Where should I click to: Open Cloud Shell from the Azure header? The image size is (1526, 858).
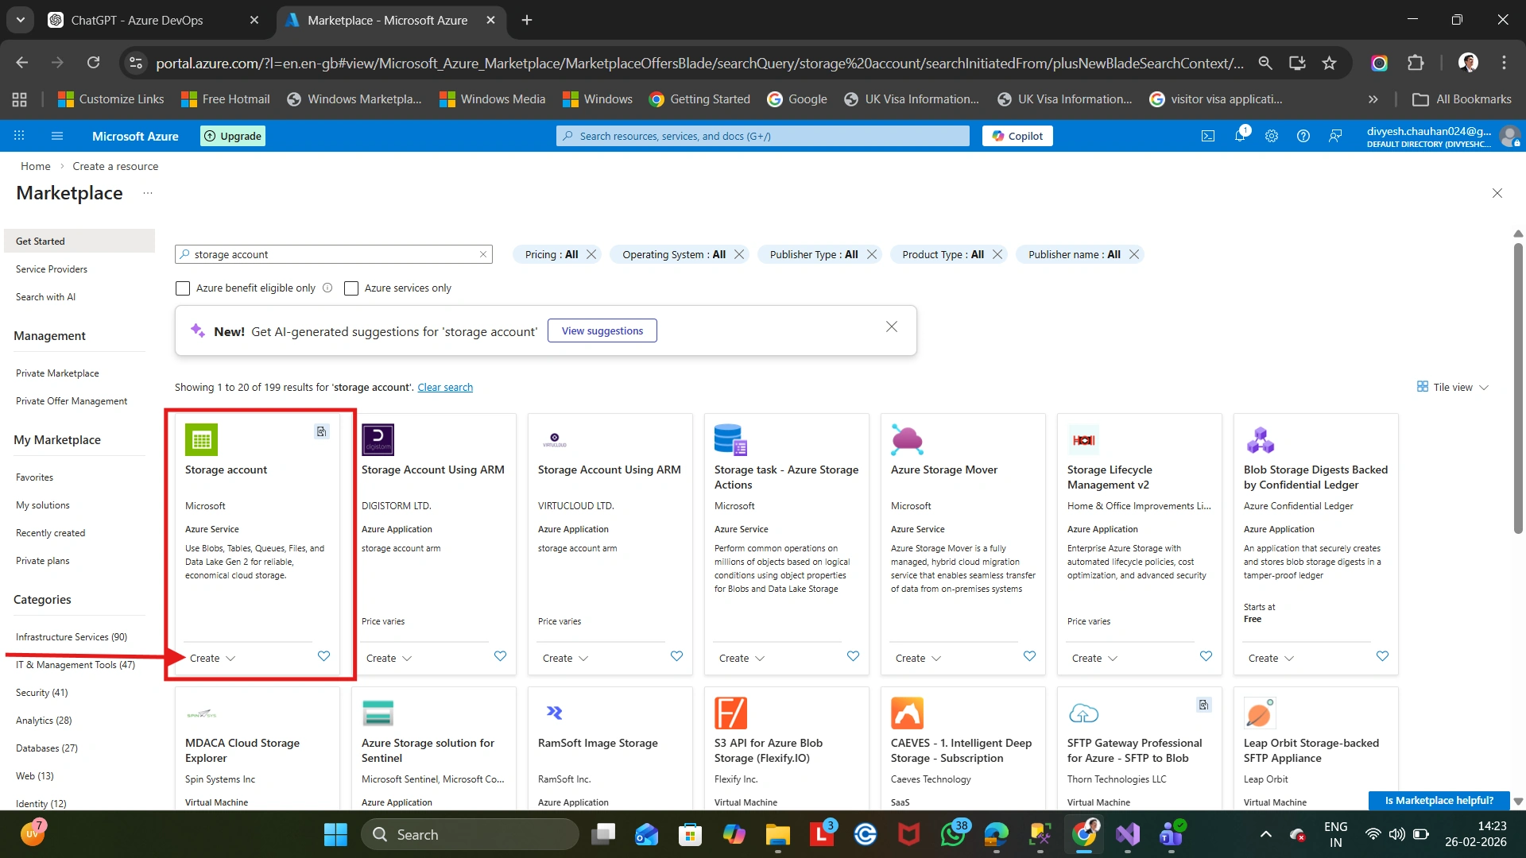click(1208, 136)
